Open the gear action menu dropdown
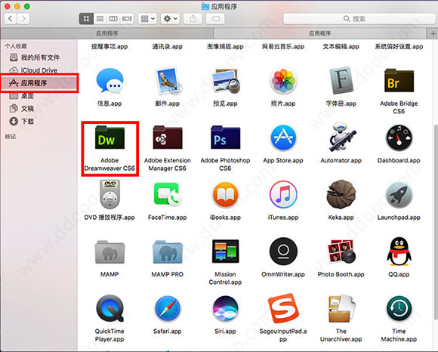438x352 pixels. pos(170,19)
